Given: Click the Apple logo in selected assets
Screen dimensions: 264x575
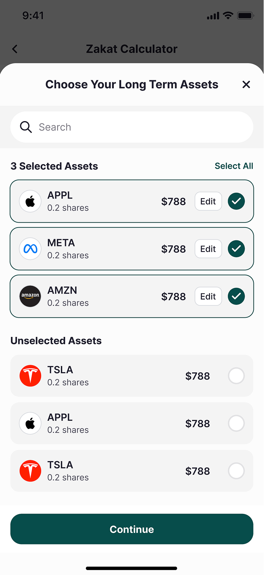Looking at the screenshot, I should [x=30, y=201].
